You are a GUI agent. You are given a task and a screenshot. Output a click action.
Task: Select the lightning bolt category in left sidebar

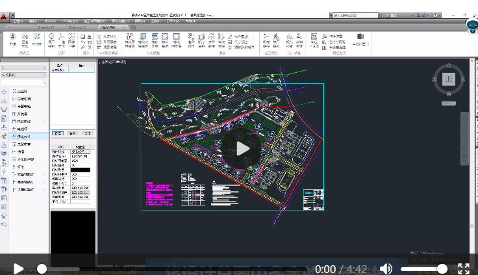pos(4,171)
